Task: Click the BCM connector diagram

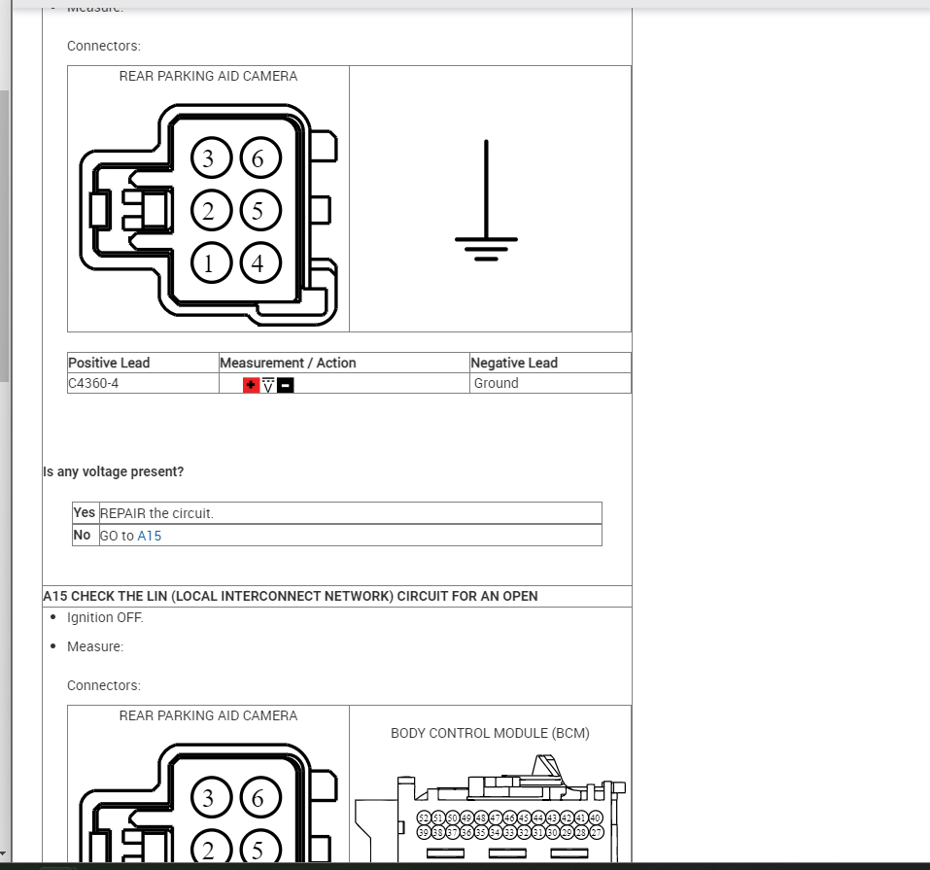Action: point(490,809)
